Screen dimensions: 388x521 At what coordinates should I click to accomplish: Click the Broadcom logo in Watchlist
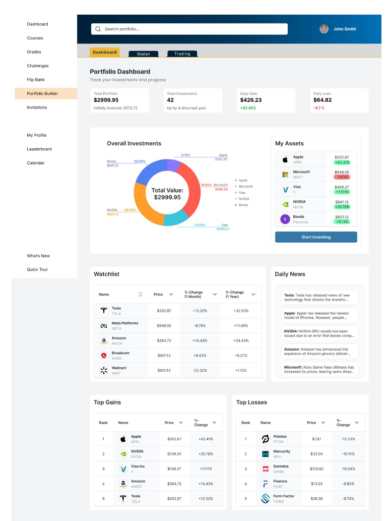(x=104, y=356)
